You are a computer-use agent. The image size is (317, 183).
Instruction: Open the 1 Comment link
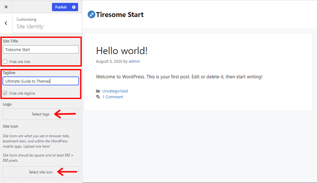tap(113, 97)
